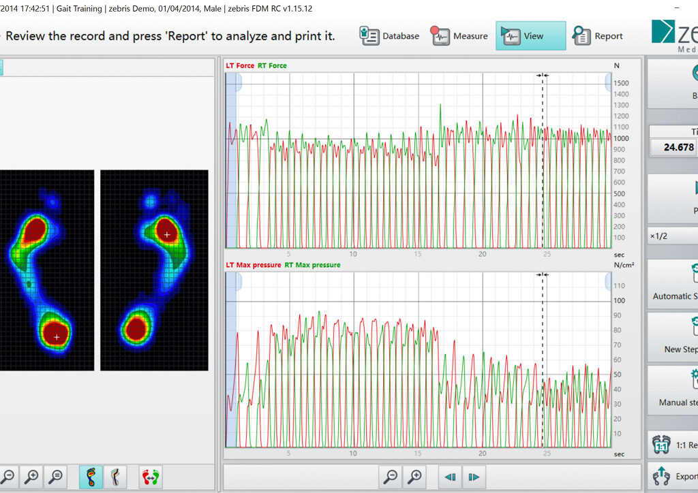Screen dimensions: 698x493
Task: Click the 1:1 feet icon button
Action: (673, 445)
